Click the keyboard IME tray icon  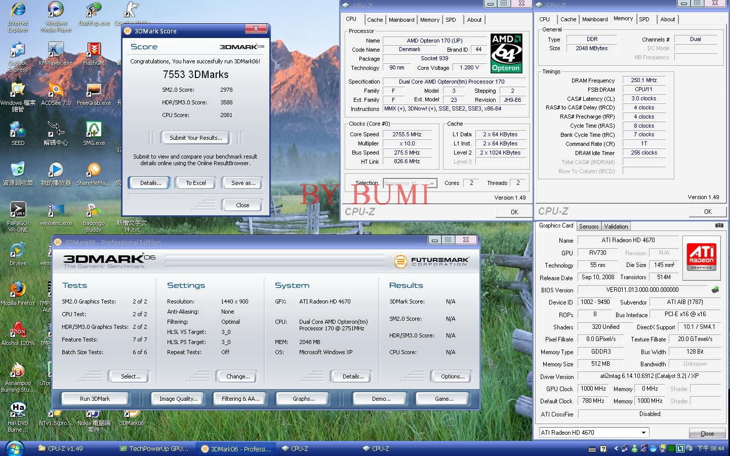click(592, 449)
